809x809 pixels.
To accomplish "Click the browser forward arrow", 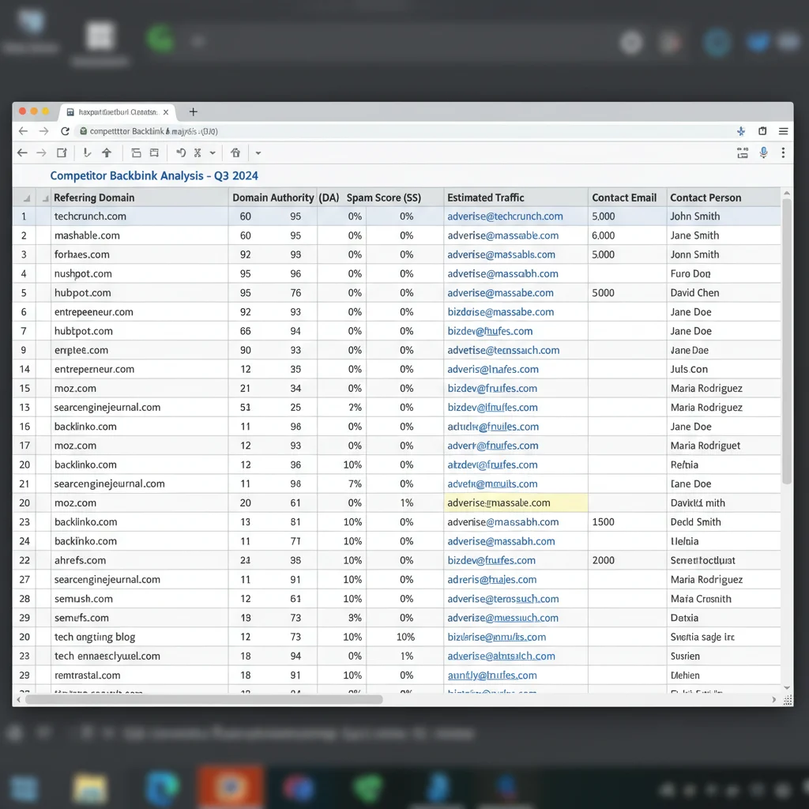I will point(44,131).
